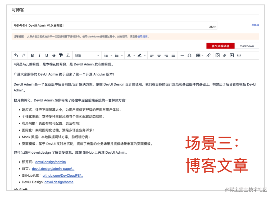
Task: Insert a special character (Omega)
Action: [189, 55]
